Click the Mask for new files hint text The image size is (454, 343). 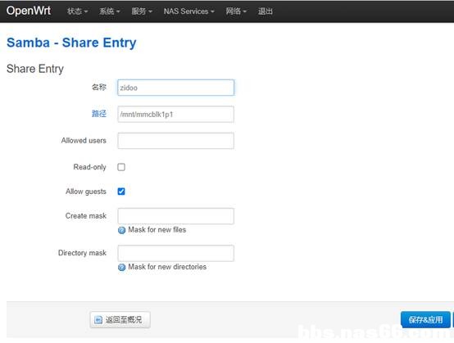coord(157,230)
